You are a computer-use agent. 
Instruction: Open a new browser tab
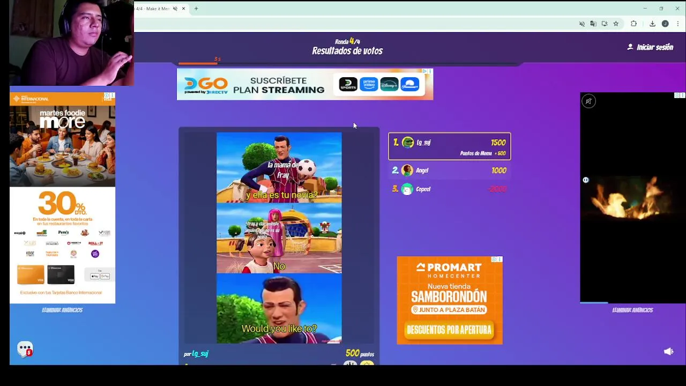pos(196,9)
